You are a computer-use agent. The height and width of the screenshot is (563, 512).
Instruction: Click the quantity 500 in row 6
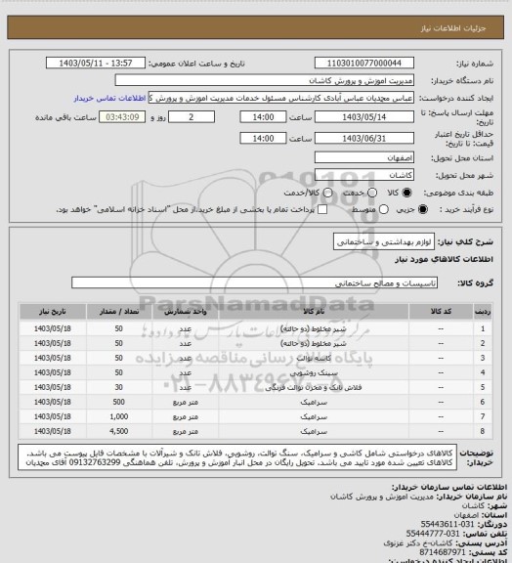(x=119, y=402)
